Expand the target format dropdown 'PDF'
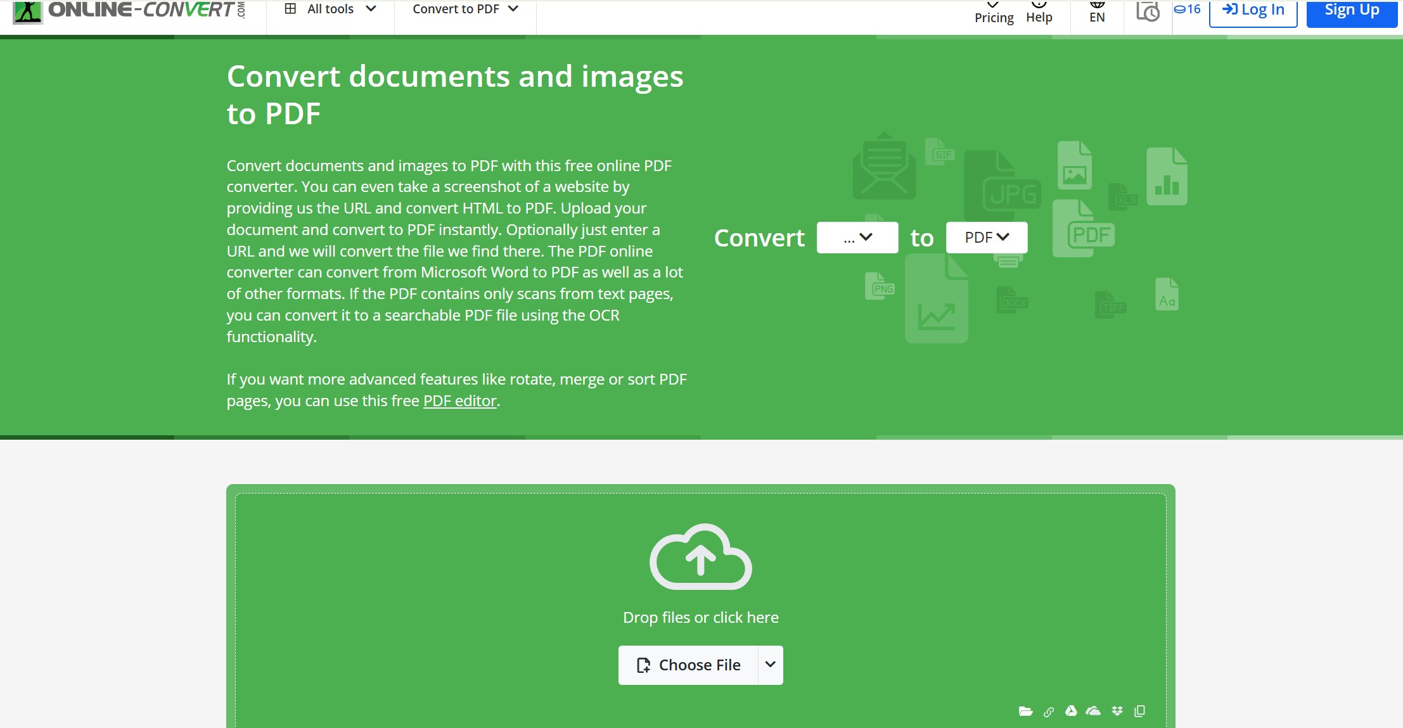1403x728 pixels. (988, 238)
